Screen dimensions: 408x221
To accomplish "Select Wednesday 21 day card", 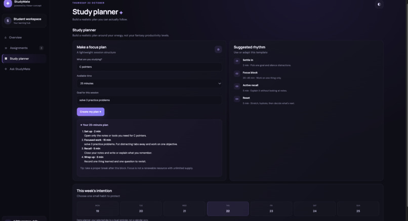I will [184, 208].
